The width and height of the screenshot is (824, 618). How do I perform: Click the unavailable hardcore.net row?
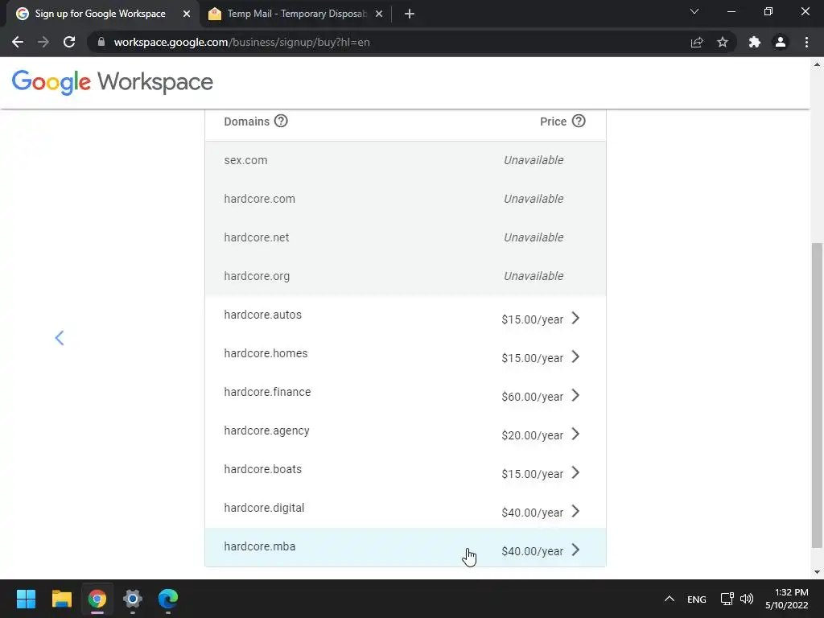(406, 237)
